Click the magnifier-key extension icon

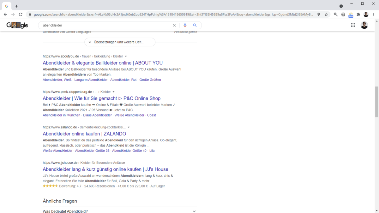coord(335,15)
